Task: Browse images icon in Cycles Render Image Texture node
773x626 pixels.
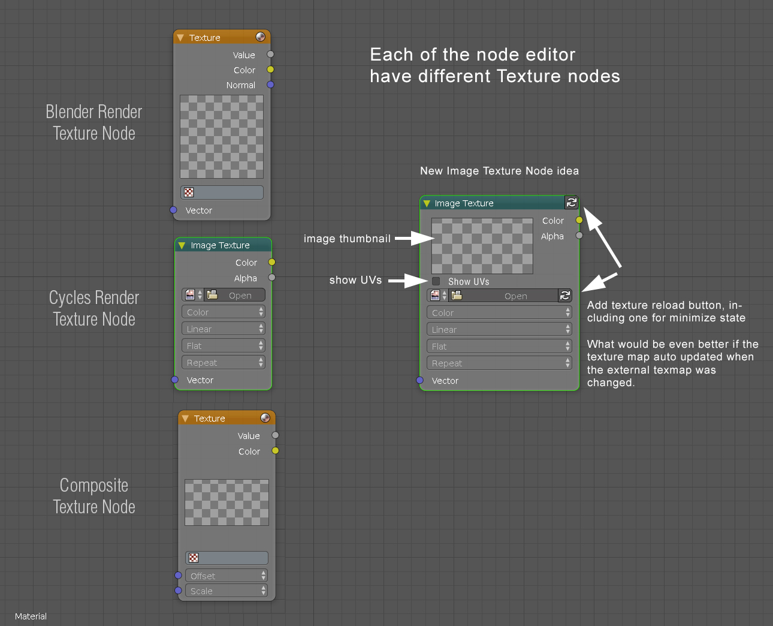Action: 194,295
